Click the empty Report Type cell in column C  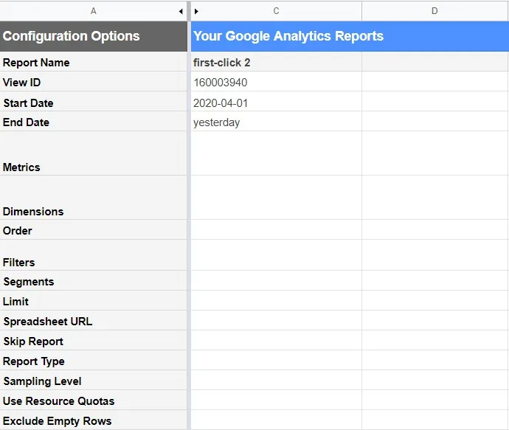click(x=276, y=360)
